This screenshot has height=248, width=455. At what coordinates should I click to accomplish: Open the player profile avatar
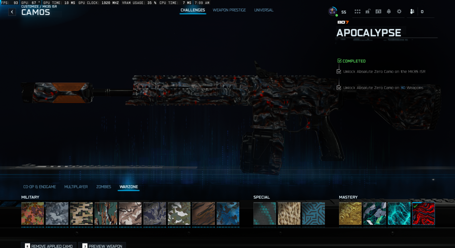[332, 11]
